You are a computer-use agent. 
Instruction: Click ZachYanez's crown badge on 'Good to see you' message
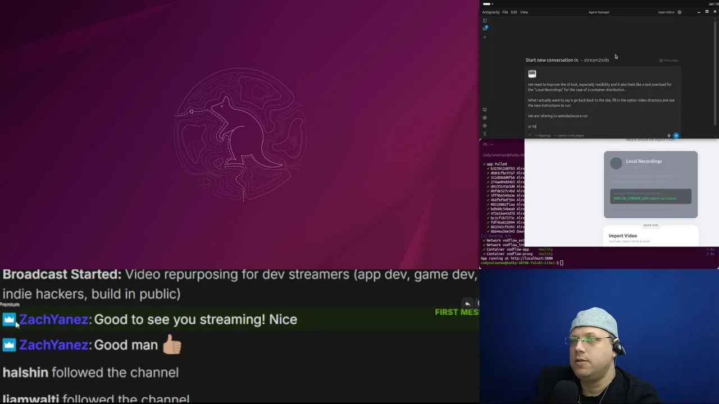click(x=9, y=319)
